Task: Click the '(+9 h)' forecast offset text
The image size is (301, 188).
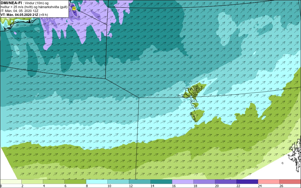Action: (x=43, y=15)
